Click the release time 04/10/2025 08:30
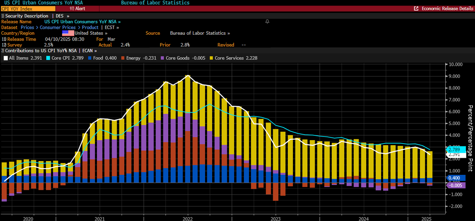The width and height of the screenshot is (475, 221). click(x=65, y=39)
